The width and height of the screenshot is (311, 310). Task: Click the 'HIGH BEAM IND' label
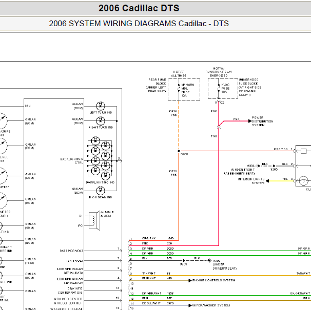(101, 197)
